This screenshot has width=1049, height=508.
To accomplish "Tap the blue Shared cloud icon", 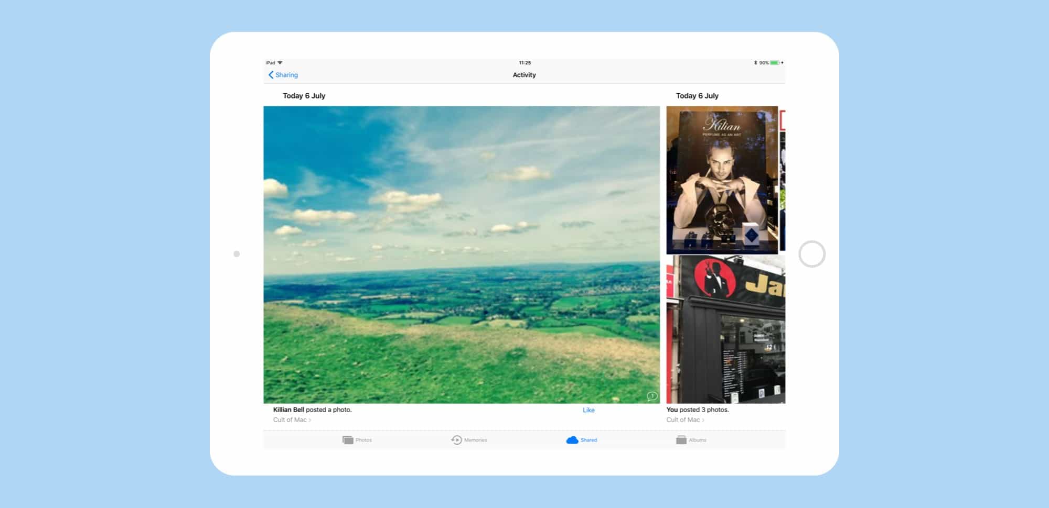I will (573, 440).
